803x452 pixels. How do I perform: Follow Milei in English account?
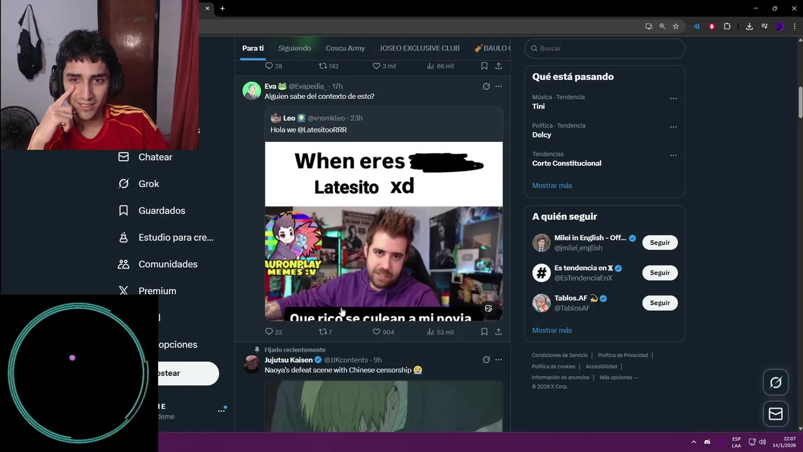[x=660, y=242]
